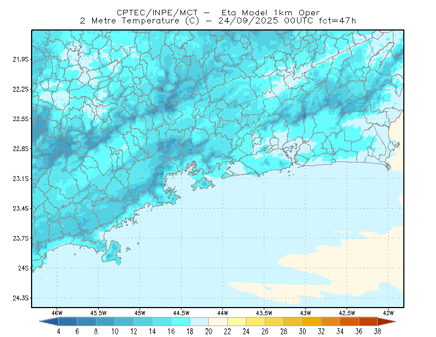Image resolution: width=436 pixels, height=337 pixels.
Task: Click the 45.5W longitude axis label
Action: coord(99,313)
